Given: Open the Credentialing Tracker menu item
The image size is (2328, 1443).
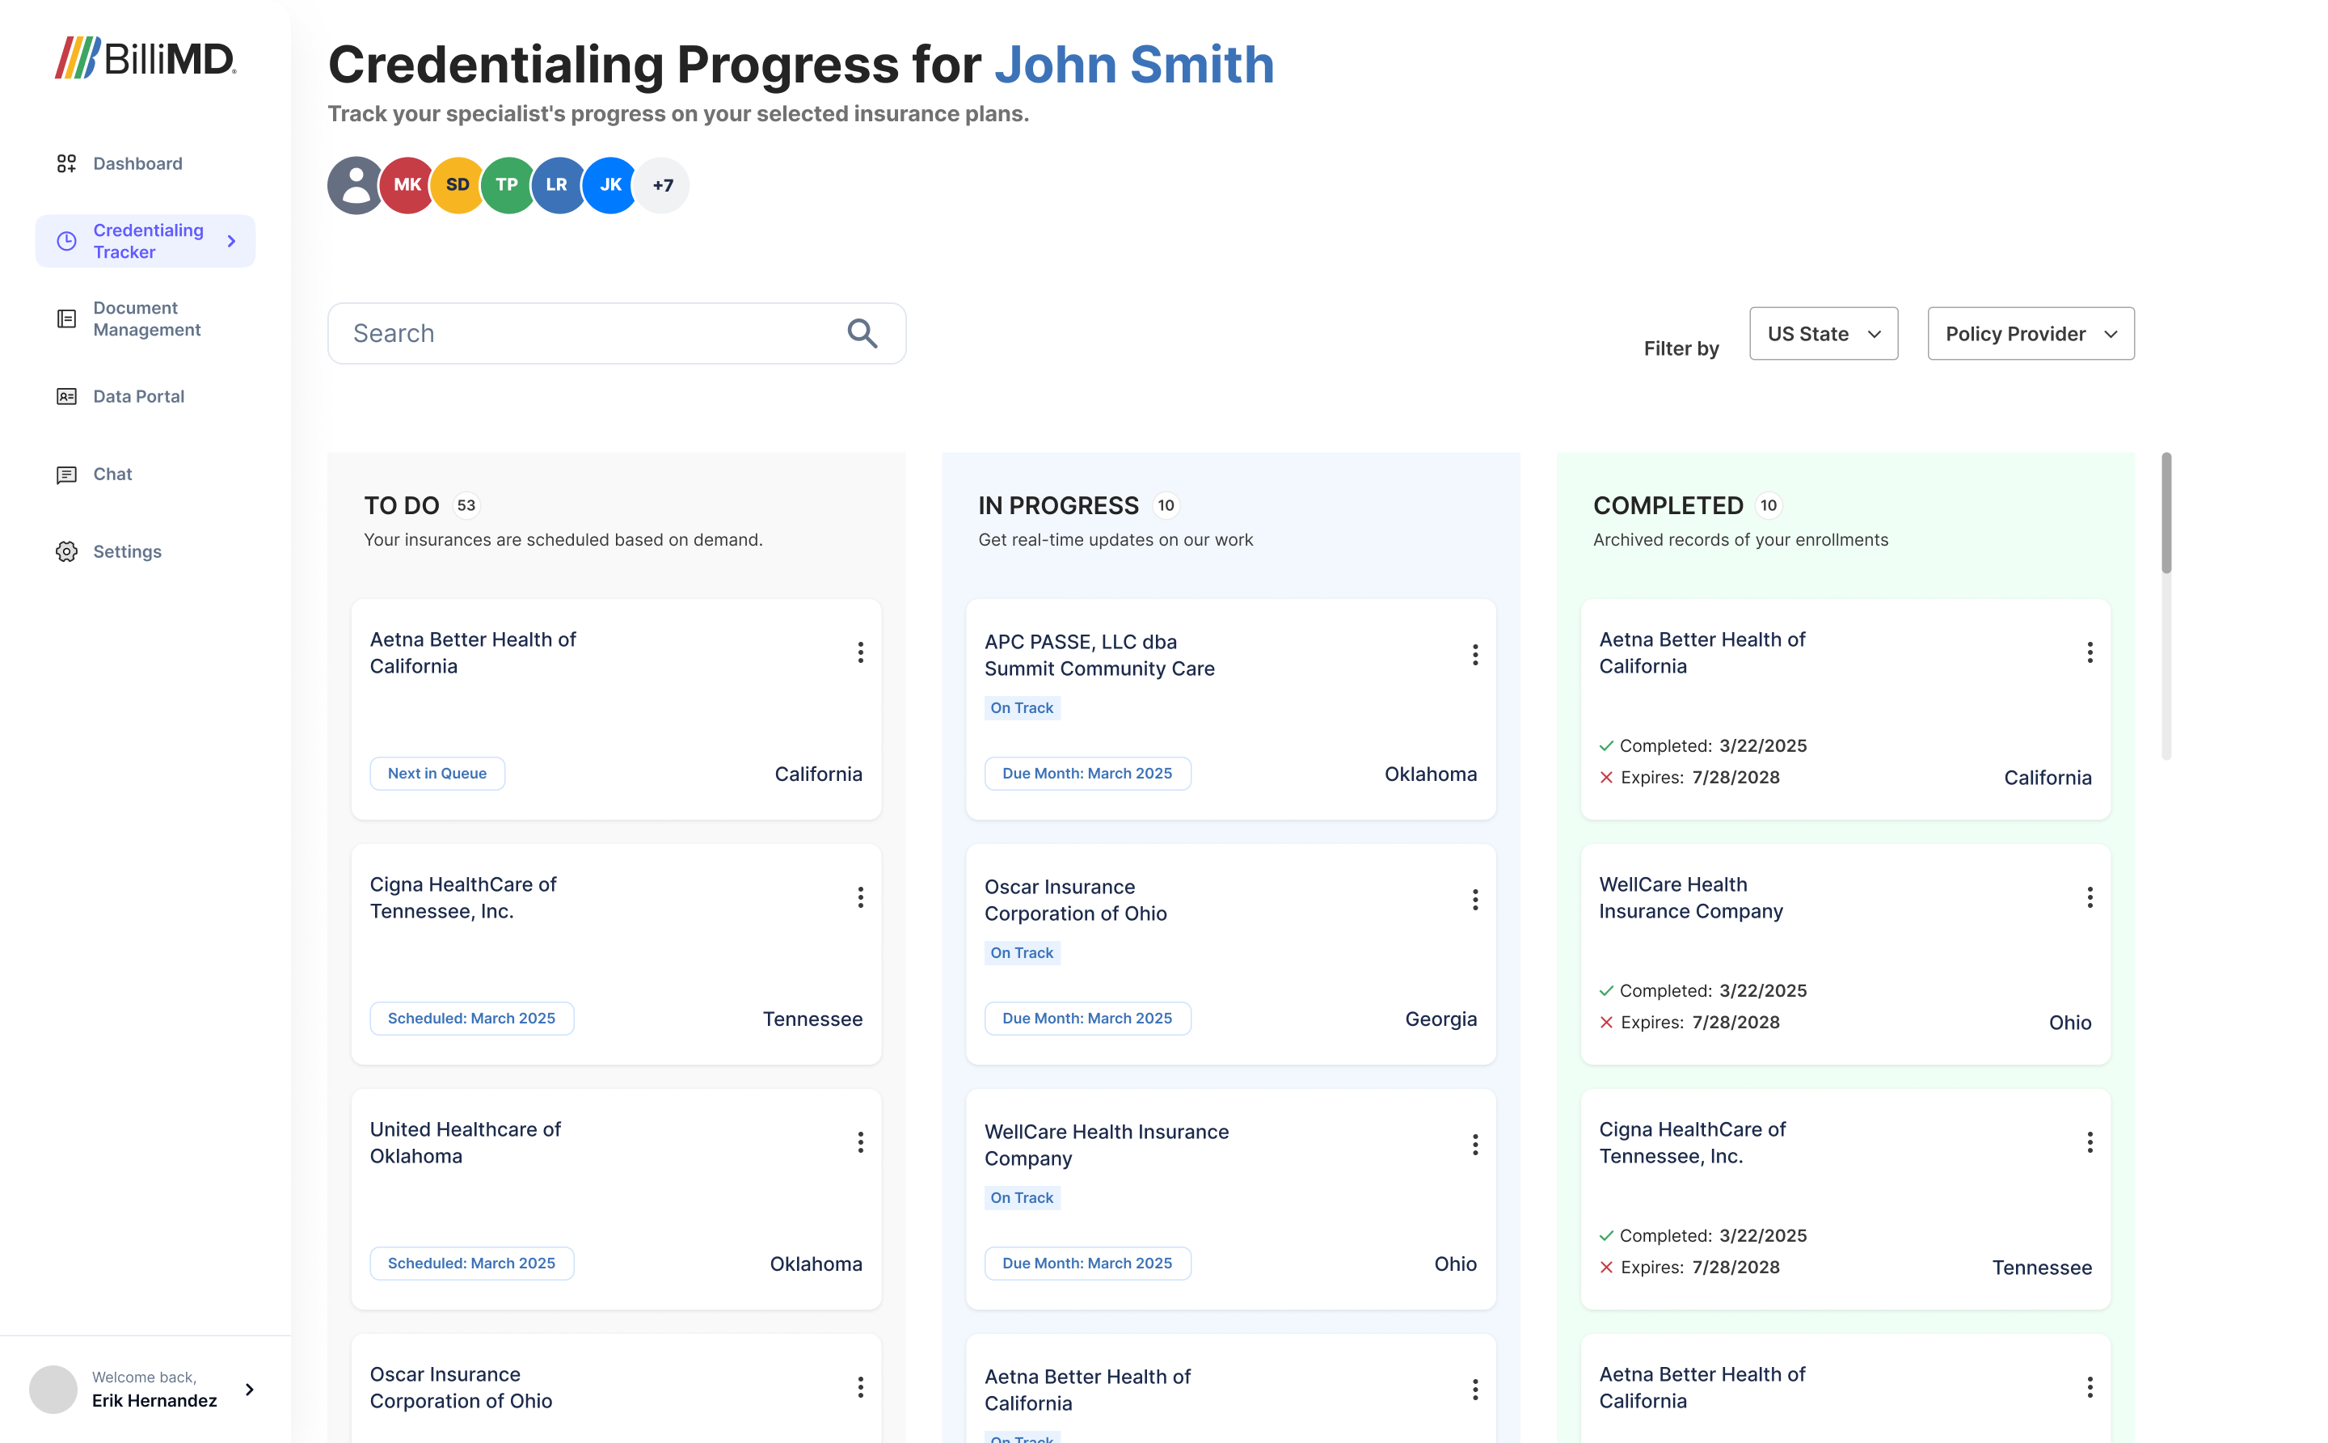Looking at the screenshot, I should point(146,241).
